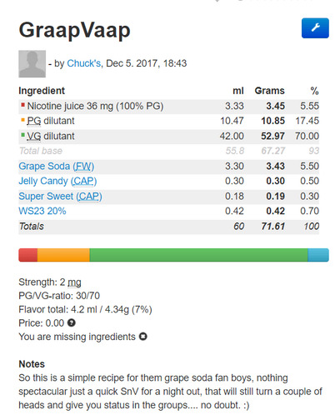Click the red nicotine bar segment
Screen dimensions: 335x415
point(28,255)
